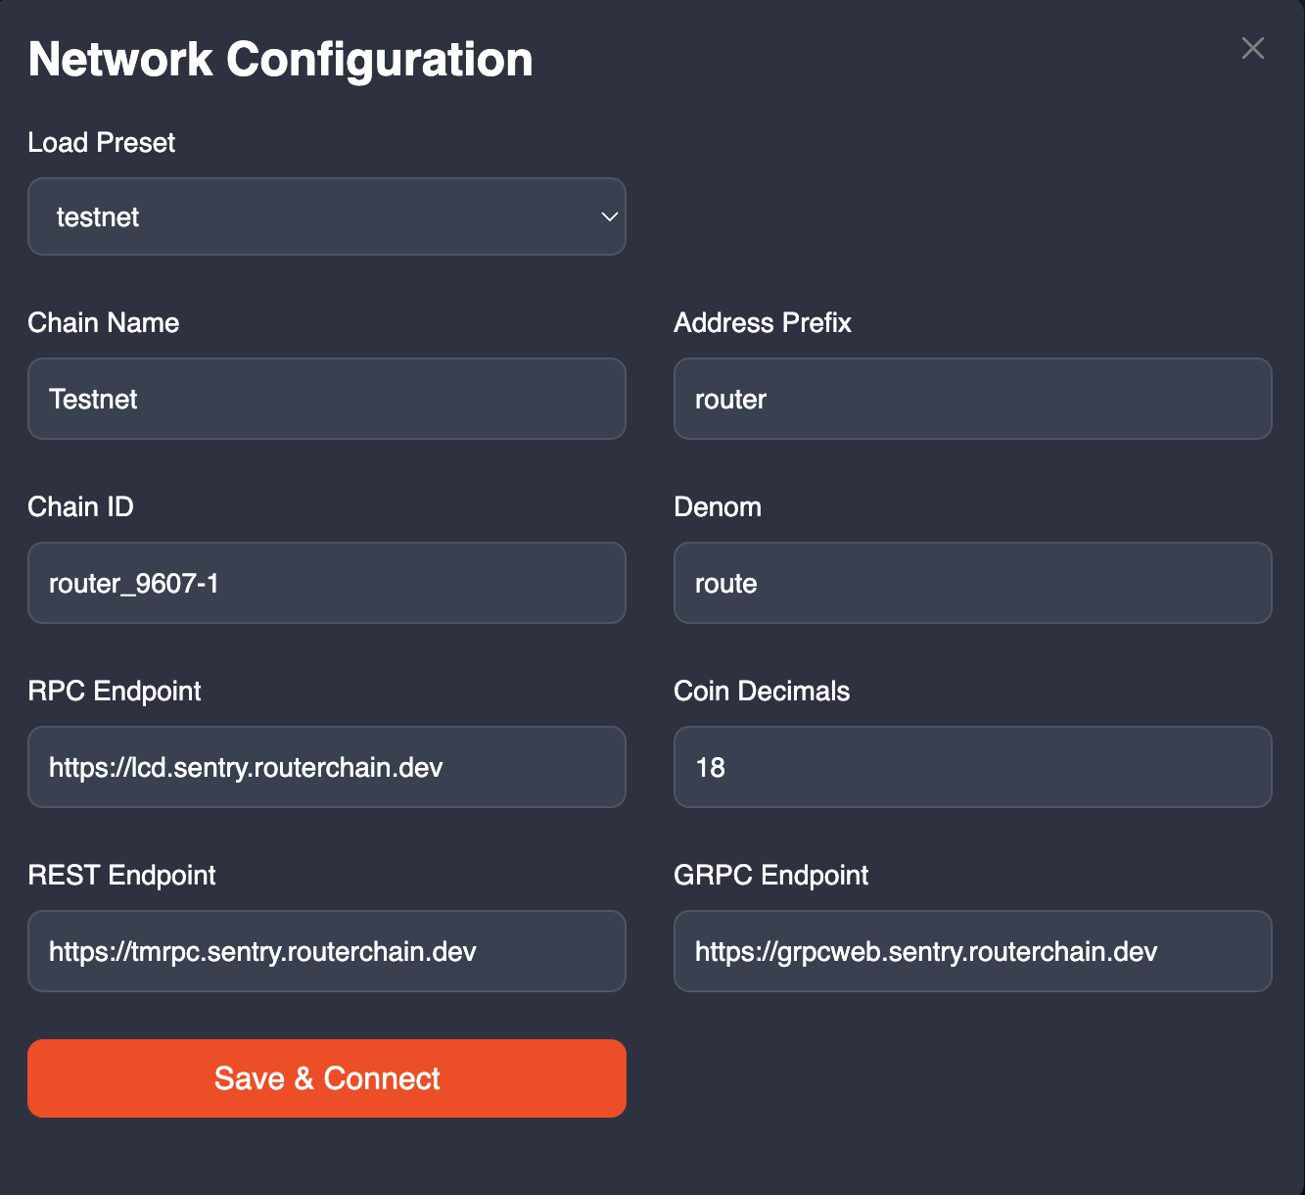Click the GRPC Endpoint label

coord(771,876)
